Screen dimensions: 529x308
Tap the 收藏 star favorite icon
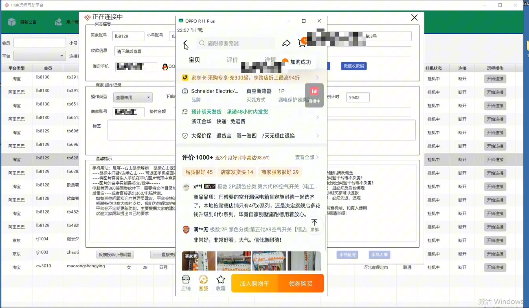point(221,283)
